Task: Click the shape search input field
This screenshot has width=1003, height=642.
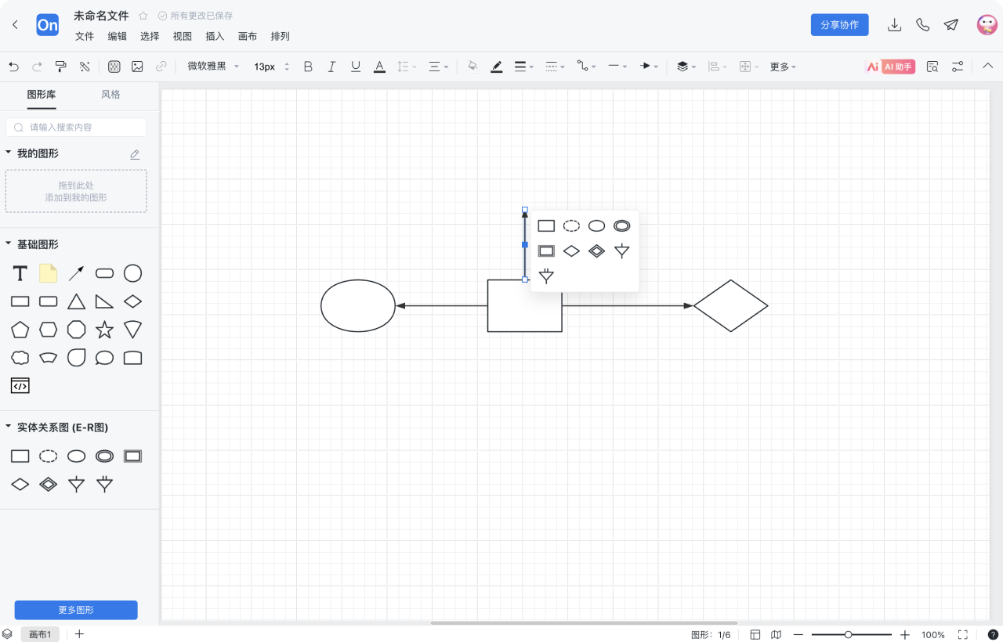Action: (76, 127)
